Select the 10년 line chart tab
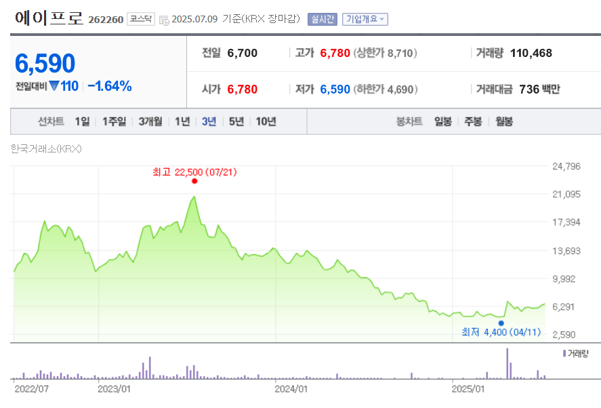The height and width of the screenshot is (408, 601). pos(266,121)
